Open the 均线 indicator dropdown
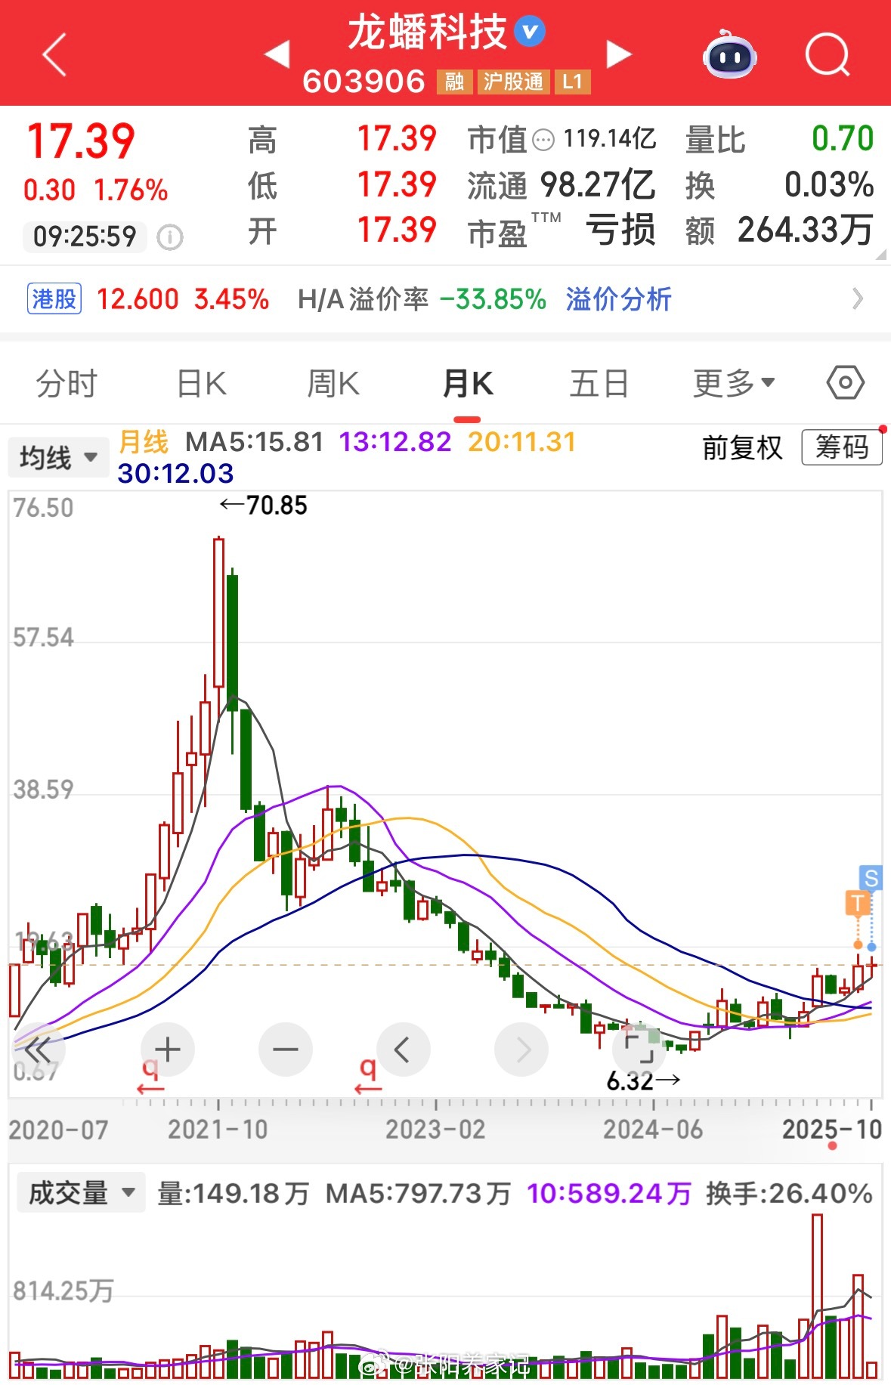Screen dimensions: 891x1385 [58, 457]
